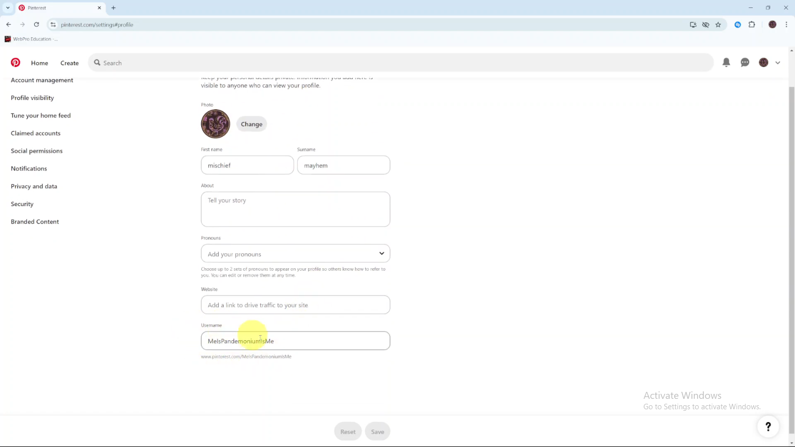Open Tune your home feed settings
This screenshot has height=447, width=795.
click(41, 116)
